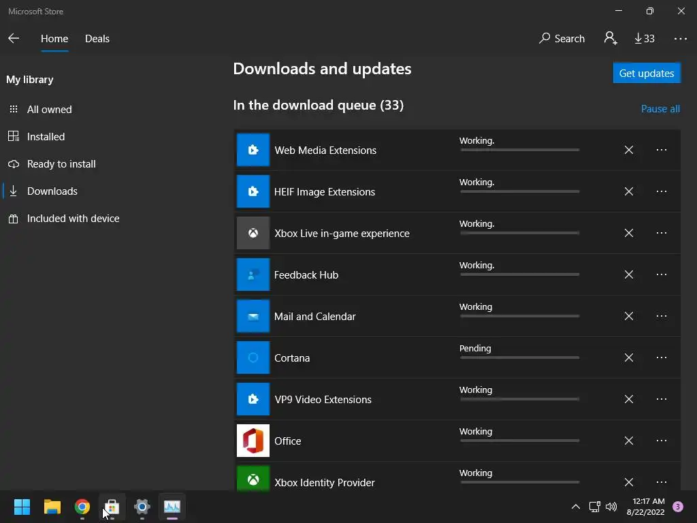
Task: Open the Windows Start menu
Action: tap(22, 507)
